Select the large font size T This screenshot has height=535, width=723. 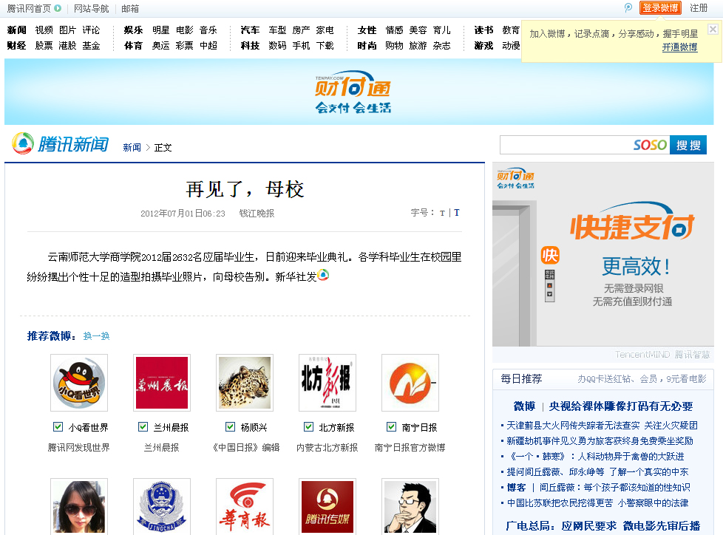point(456,212)
